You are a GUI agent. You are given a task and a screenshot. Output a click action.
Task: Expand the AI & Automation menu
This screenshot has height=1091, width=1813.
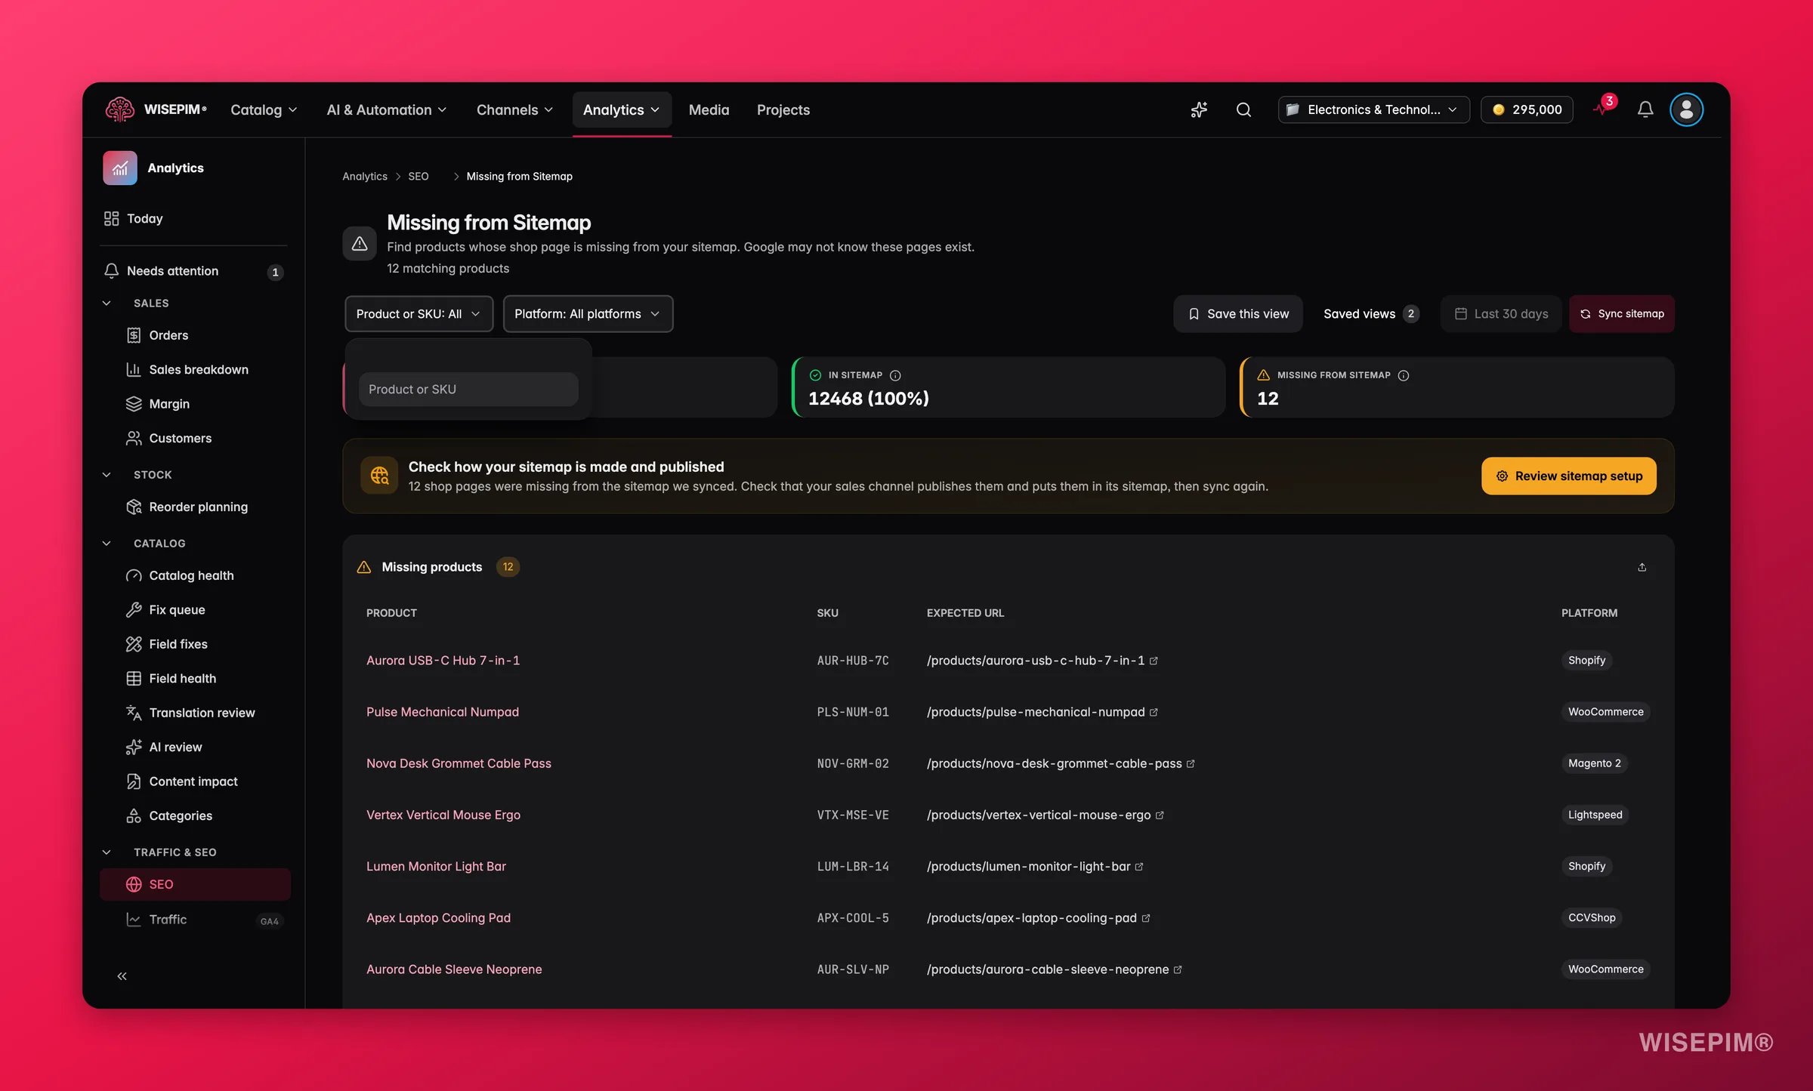(386, 109)
